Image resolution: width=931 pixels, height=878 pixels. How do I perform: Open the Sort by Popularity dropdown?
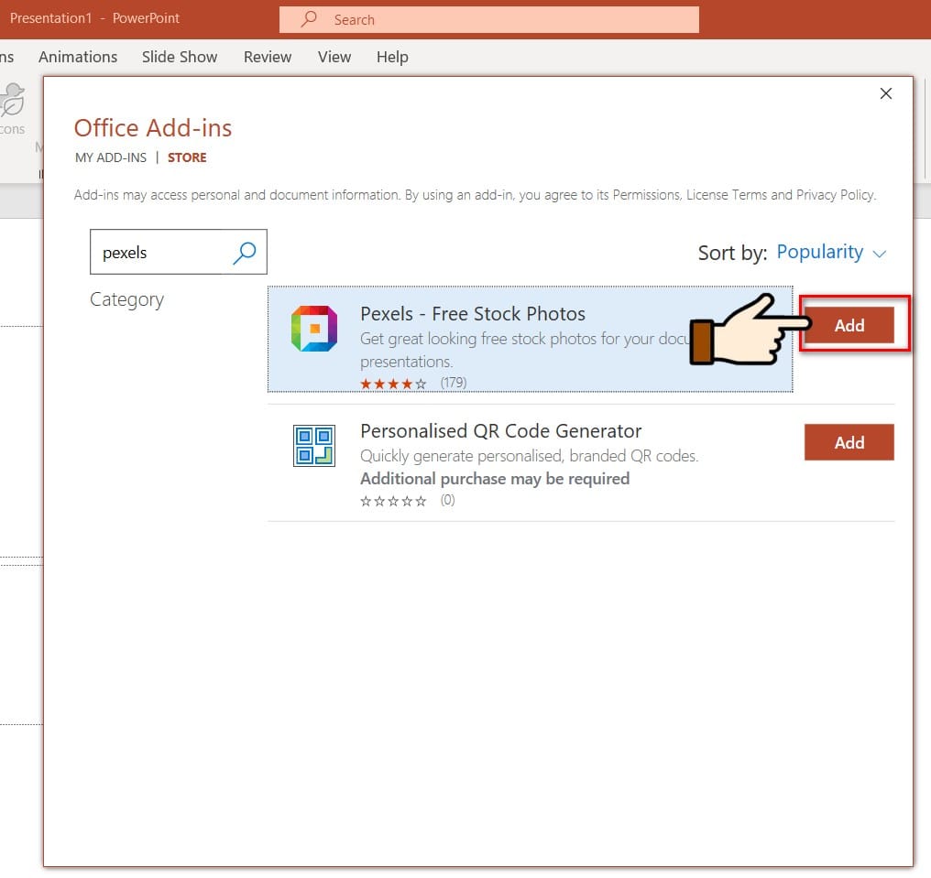pyautogui.click(x=831, y=253)
